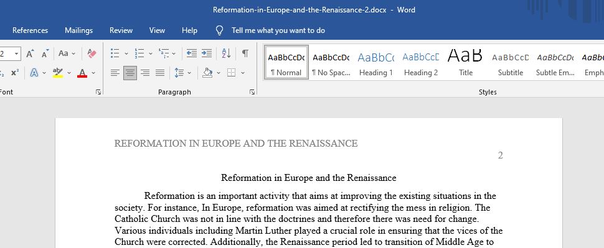The width and height of the screenshot is (604, 248).
Task: Open highlight color dropdown arrow
Action: pyautogui.click(x=69, y=73)
